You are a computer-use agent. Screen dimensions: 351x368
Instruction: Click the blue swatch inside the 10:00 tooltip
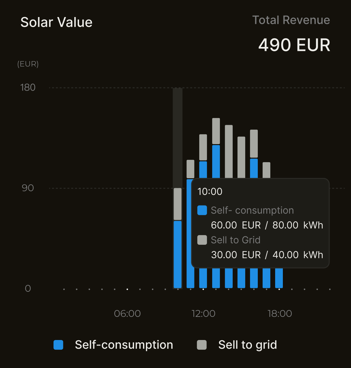coord(202,210)
